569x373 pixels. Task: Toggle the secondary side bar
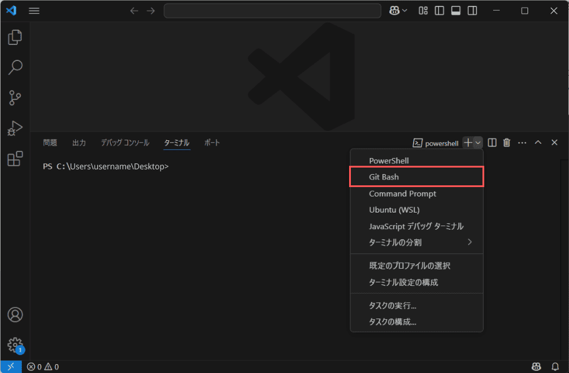tap(472, 11)
